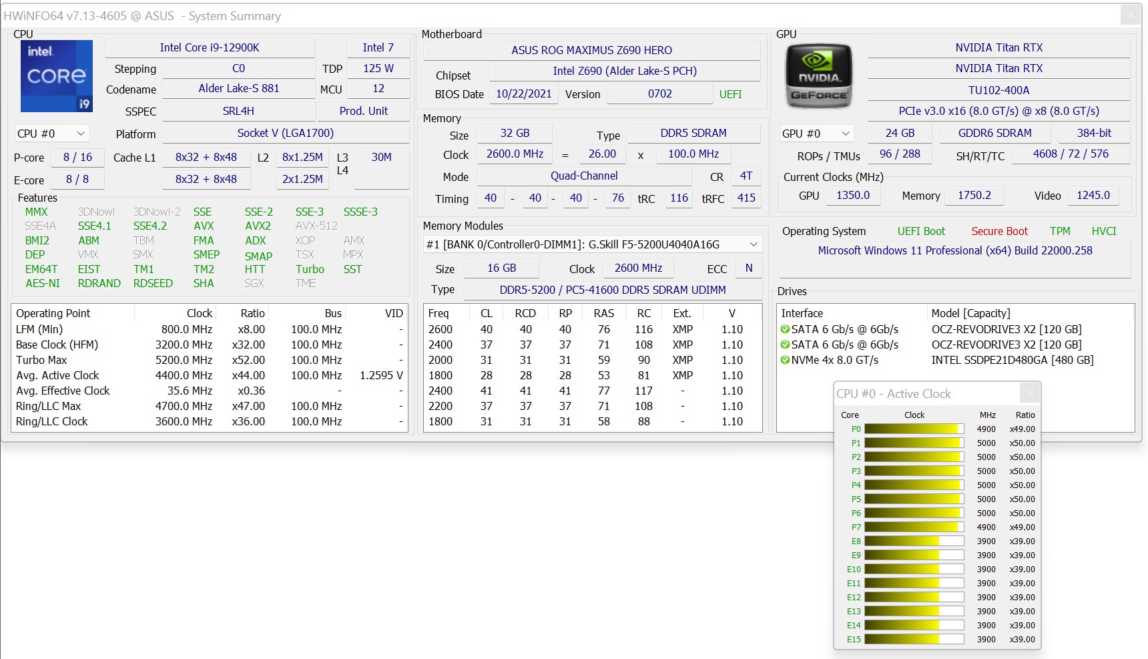Click the Codename value Alder Lake-S 881
The height and width of the screenshot is (659, 1148).
tap(239, 89)
